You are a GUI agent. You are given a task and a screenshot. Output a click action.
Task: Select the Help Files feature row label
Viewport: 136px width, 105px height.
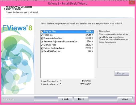(48, 35)
